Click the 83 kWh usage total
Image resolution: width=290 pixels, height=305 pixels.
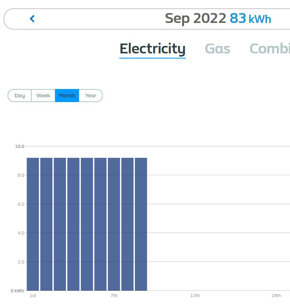coord(250,19)
